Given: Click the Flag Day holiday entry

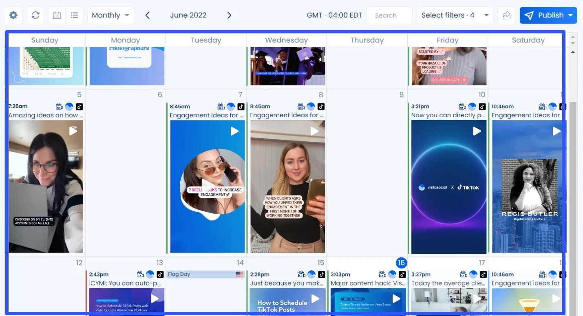Looking at the screenshot, I should pos(205,274).
